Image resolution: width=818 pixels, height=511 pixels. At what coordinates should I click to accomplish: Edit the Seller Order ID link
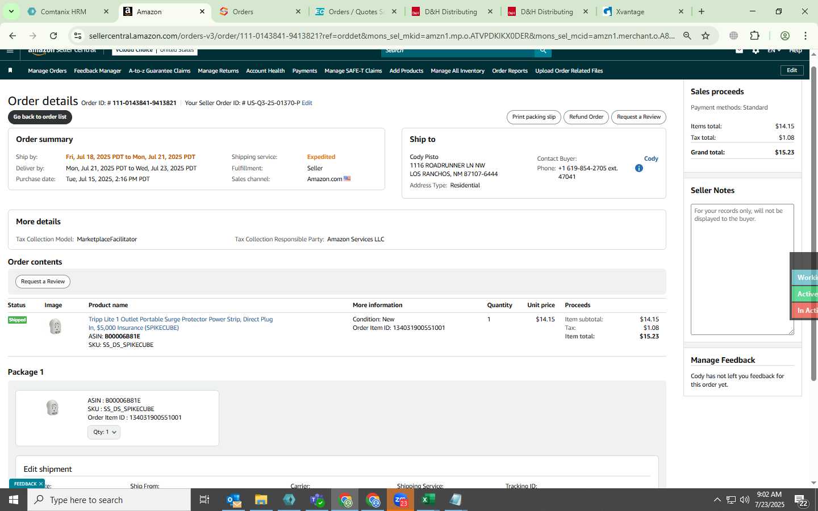307,103
